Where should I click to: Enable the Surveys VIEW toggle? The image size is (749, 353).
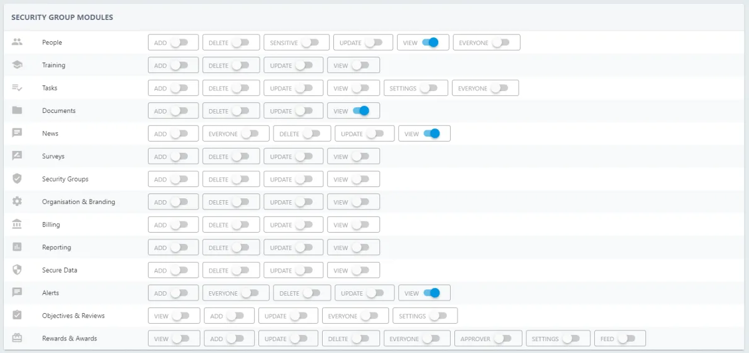click(360, 157)
